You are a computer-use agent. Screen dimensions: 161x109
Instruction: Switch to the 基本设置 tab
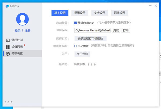pos(60,13)
